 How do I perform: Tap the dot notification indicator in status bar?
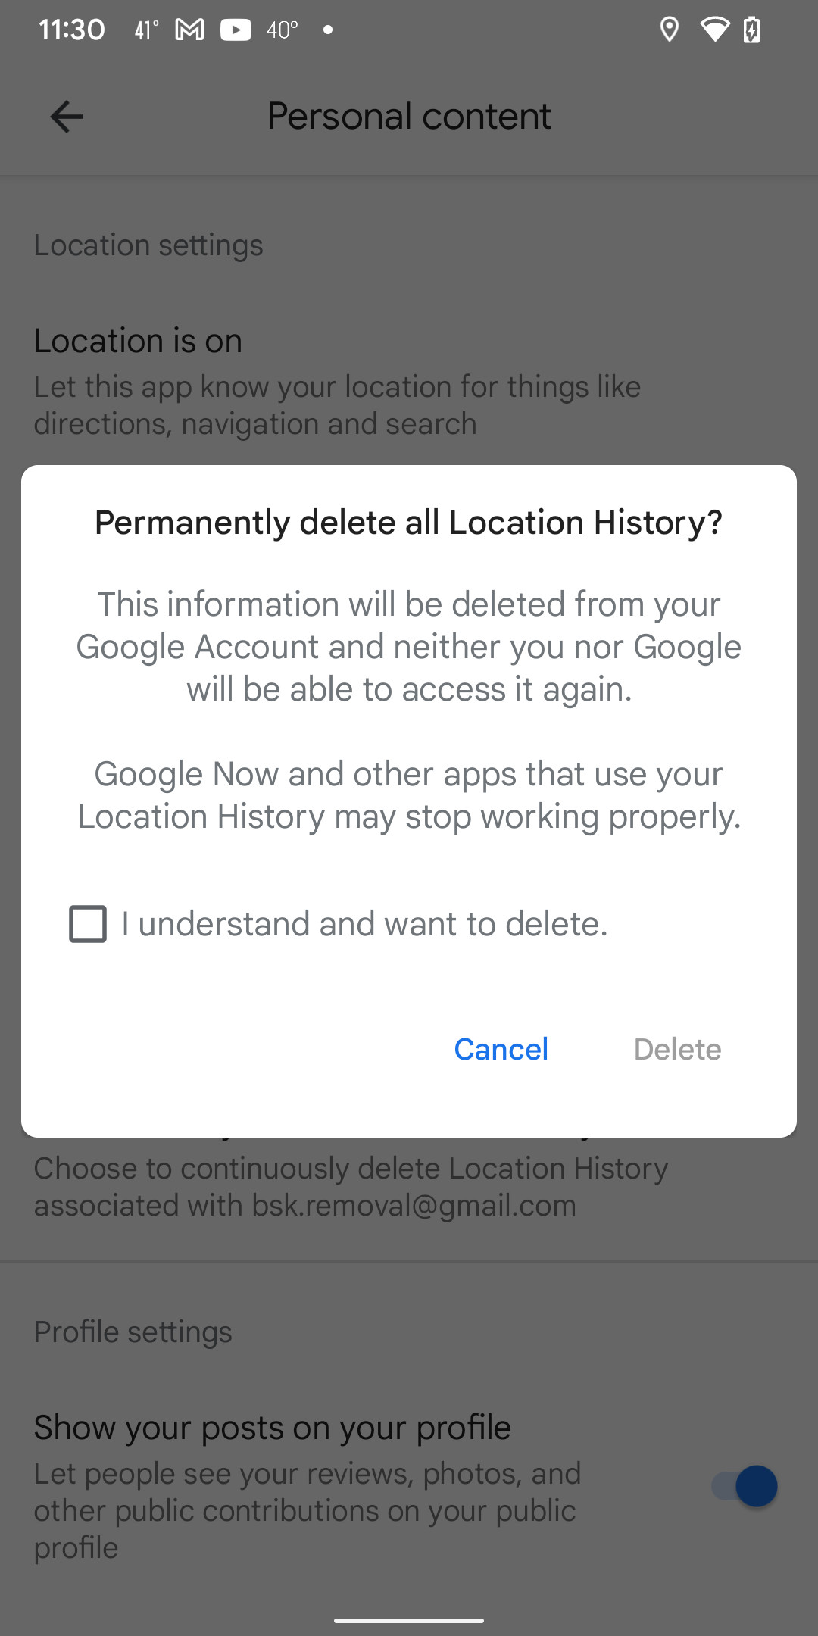[329, 30]
